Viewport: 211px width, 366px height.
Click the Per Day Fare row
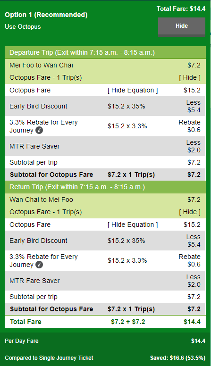(x=105, y=341)
